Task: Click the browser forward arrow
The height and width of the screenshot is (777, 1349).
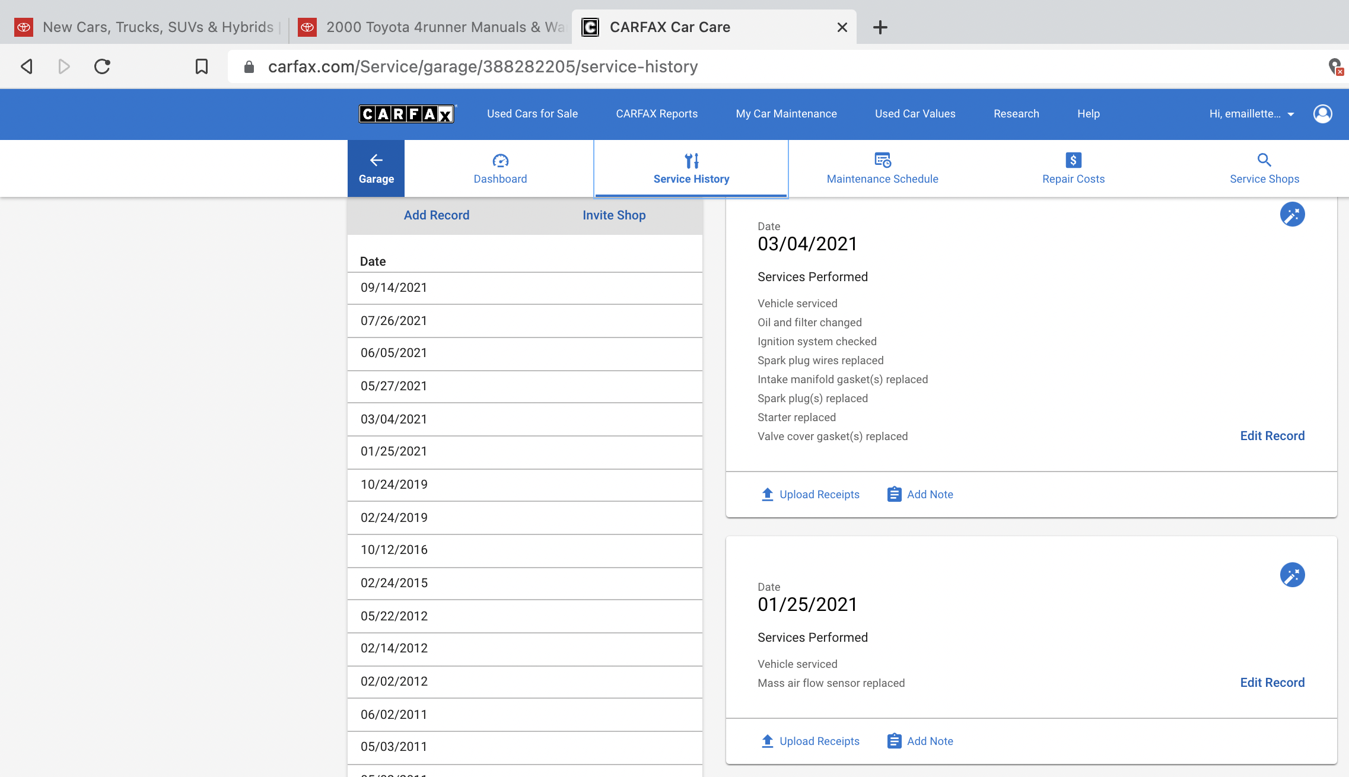Action: 64,66
